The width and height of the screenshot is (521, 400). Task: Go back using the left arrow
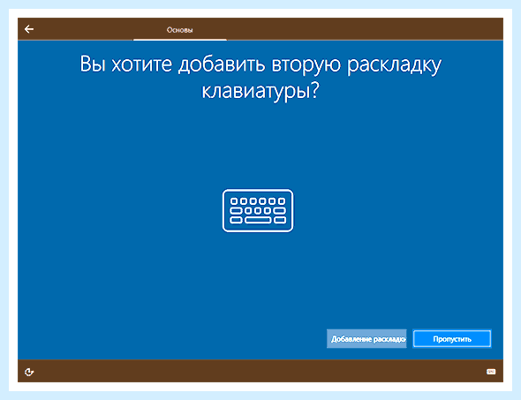pos(29,29)
